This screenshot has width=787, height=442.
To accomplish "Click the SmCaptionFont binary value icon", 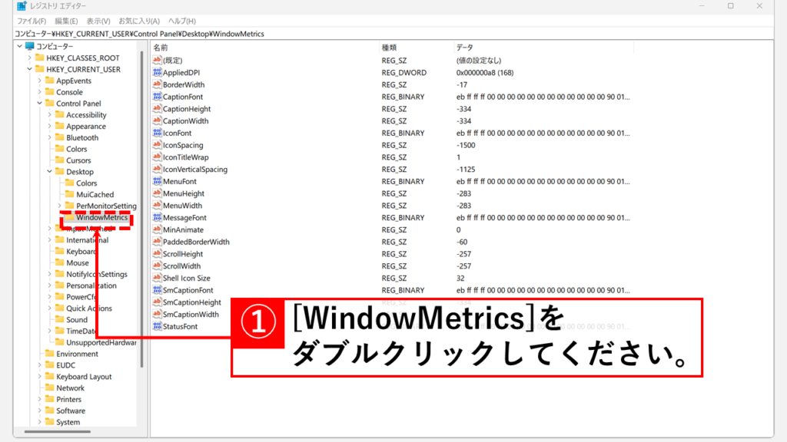I will point(157,290).
